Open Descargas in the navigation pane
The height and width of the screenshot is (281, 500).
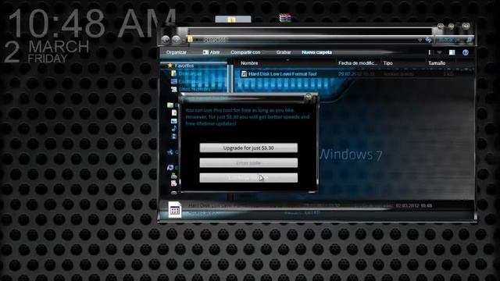[x=190, y=73]
